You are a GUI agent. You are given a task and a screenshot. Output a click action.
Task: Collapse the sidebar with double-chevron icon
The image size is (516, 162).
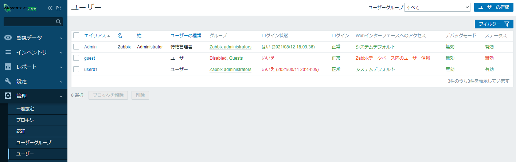pyautogui.click(x=50, y=8)
